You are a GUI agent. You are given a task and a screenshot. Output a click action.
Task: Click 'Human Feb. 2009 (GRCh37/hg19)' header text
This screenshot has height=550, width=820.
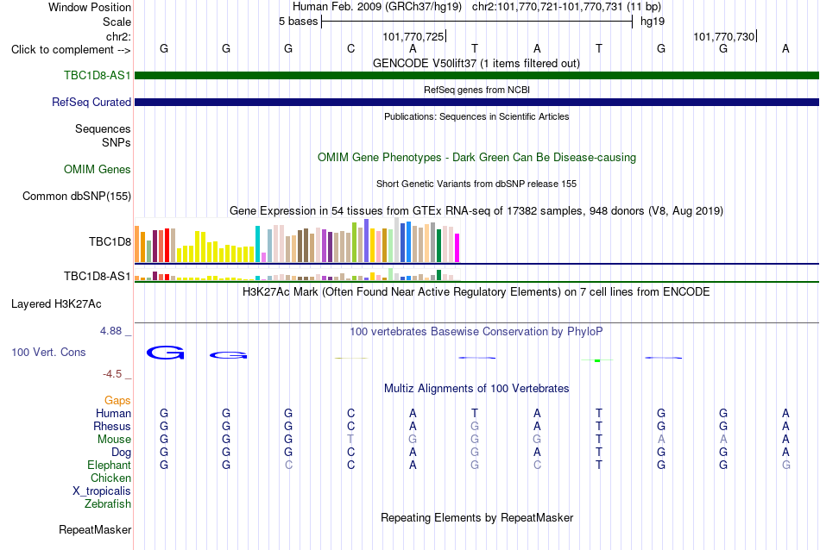377,7
